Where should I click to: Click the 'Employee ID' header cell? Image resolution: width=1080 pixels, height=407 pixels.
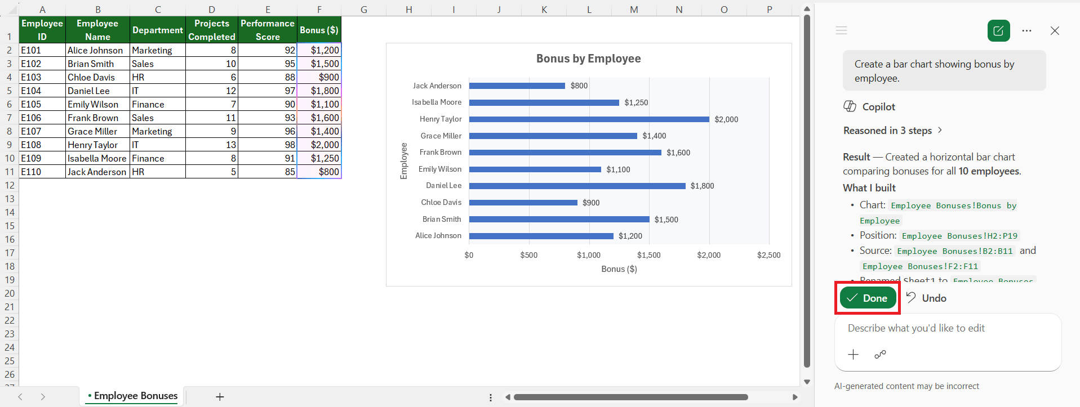pos(42,30)
